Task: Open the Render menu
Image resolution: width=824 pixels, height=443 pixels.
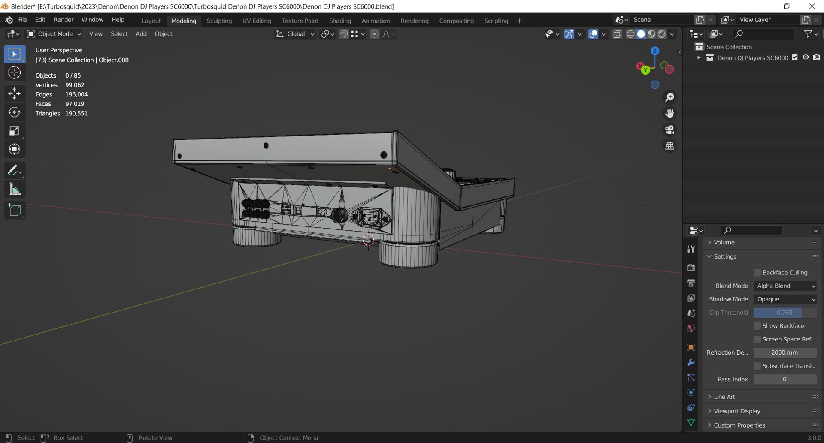Action: [x=64, y=20]
